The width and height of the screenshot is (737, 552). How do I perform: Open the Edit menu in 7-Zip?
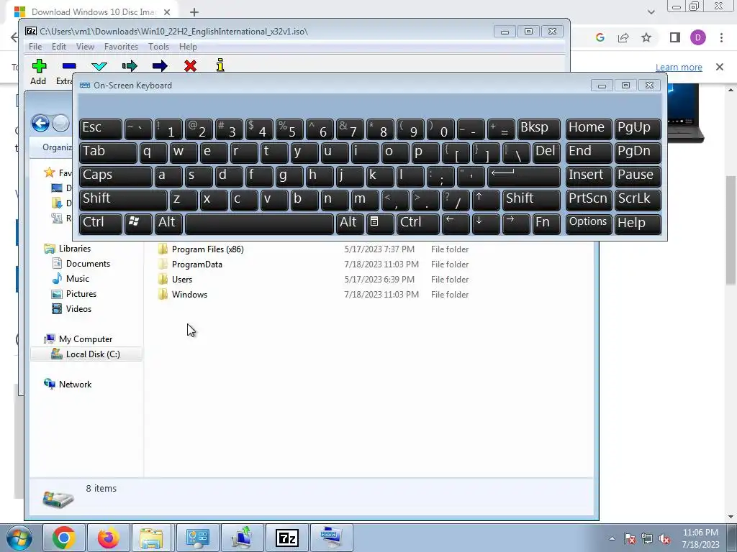pos(59,47)
